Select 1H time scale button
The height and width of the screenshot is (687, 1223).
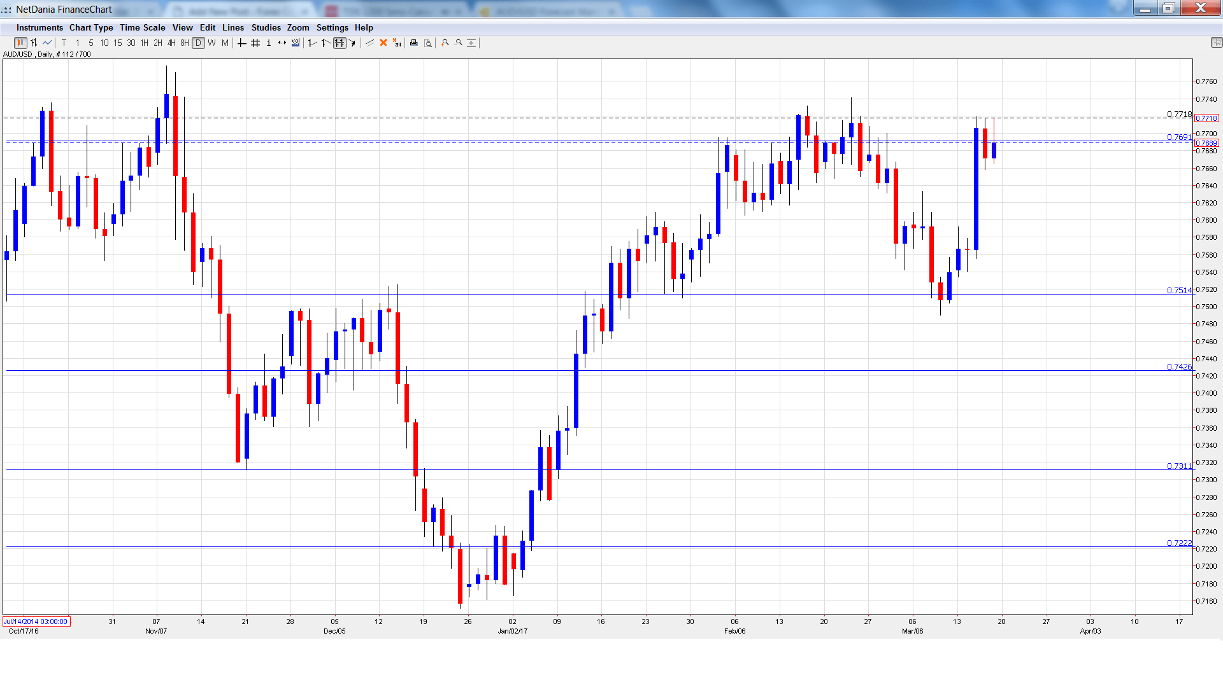(x=144, y=43)
